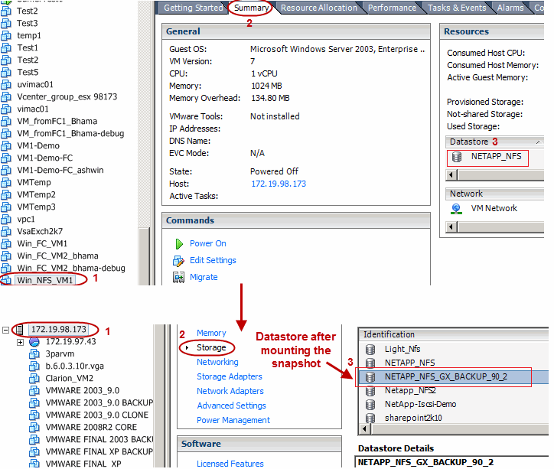Click the VM1-Demo-FC_ashwin VM icon
554x469 pixels.
coord(5,170)
